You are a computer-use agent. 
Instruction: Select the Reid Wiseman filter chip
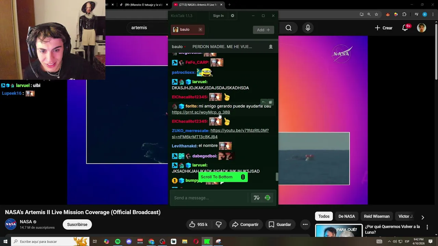pos(377,216)
